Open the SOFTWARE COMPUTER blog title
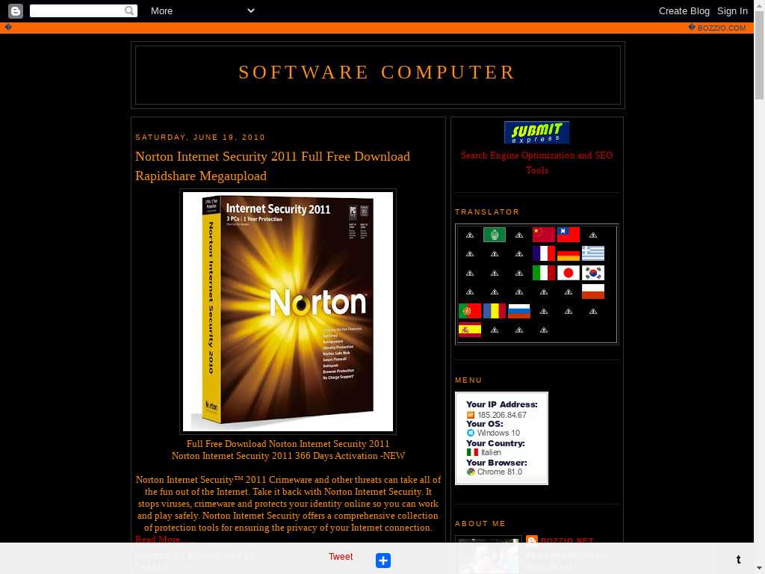The width and height of the screenshot is (765, 574). 377,72
